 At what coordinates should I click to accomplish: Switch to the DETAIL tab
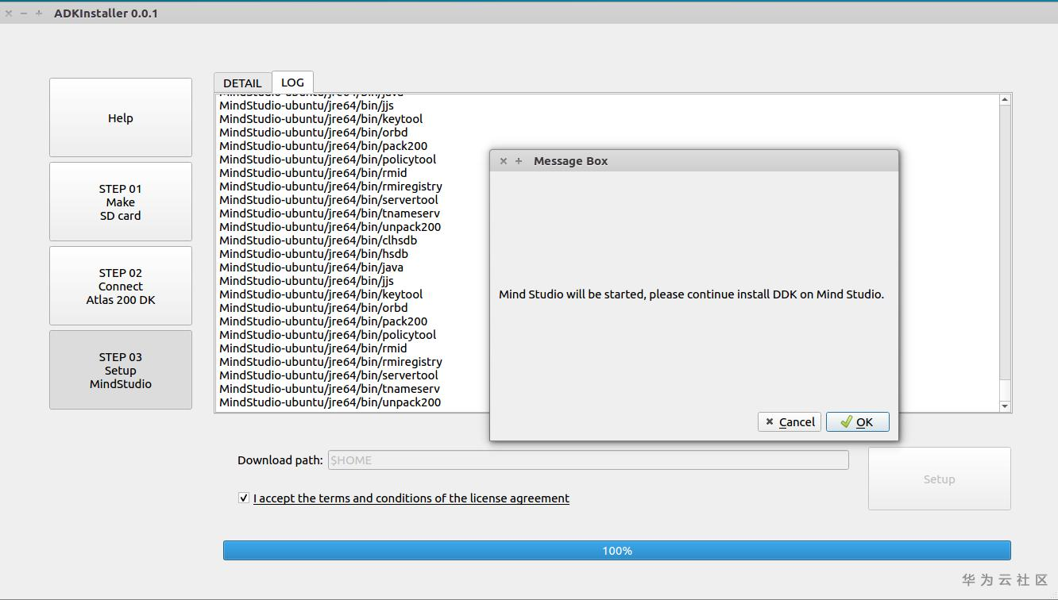[242, 83]
